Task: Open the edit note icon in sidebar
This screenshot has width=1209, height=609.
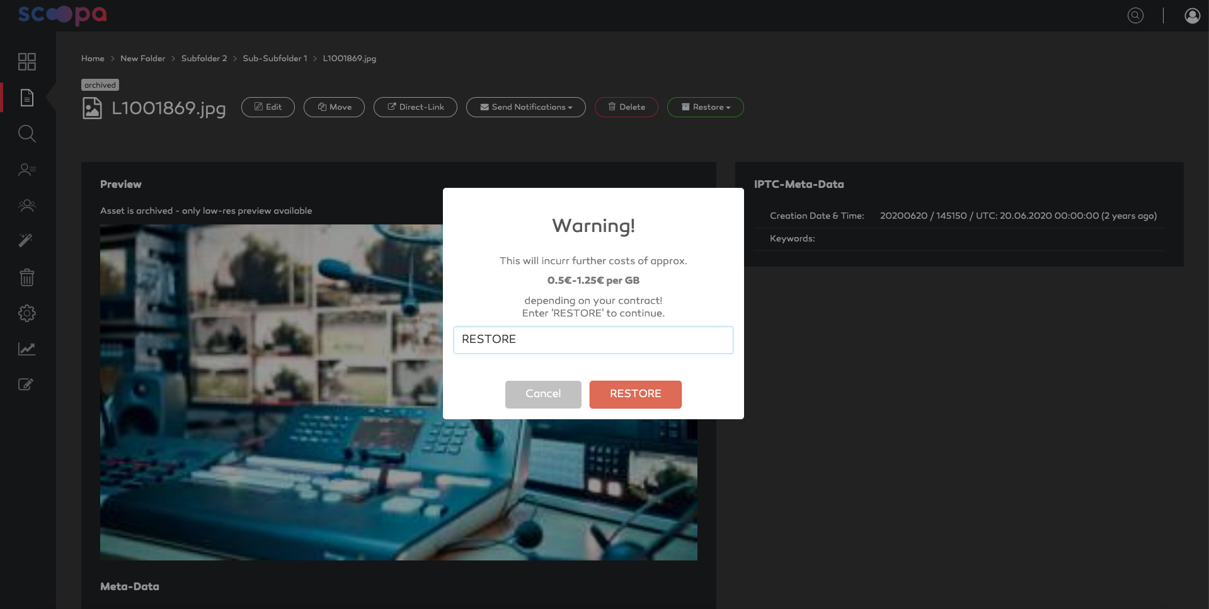Action: click(x=26, y=385)
